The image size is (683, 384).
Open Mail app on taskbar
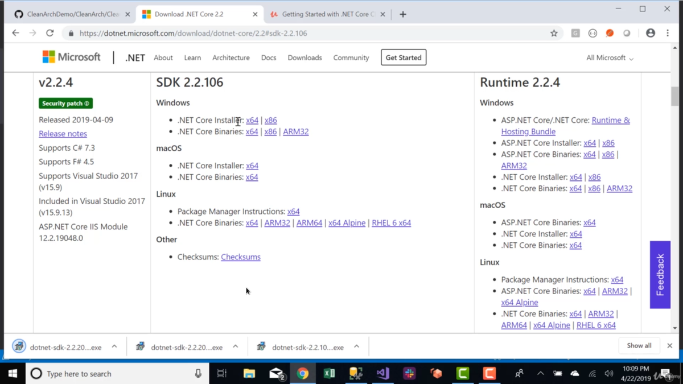point(277,374)
